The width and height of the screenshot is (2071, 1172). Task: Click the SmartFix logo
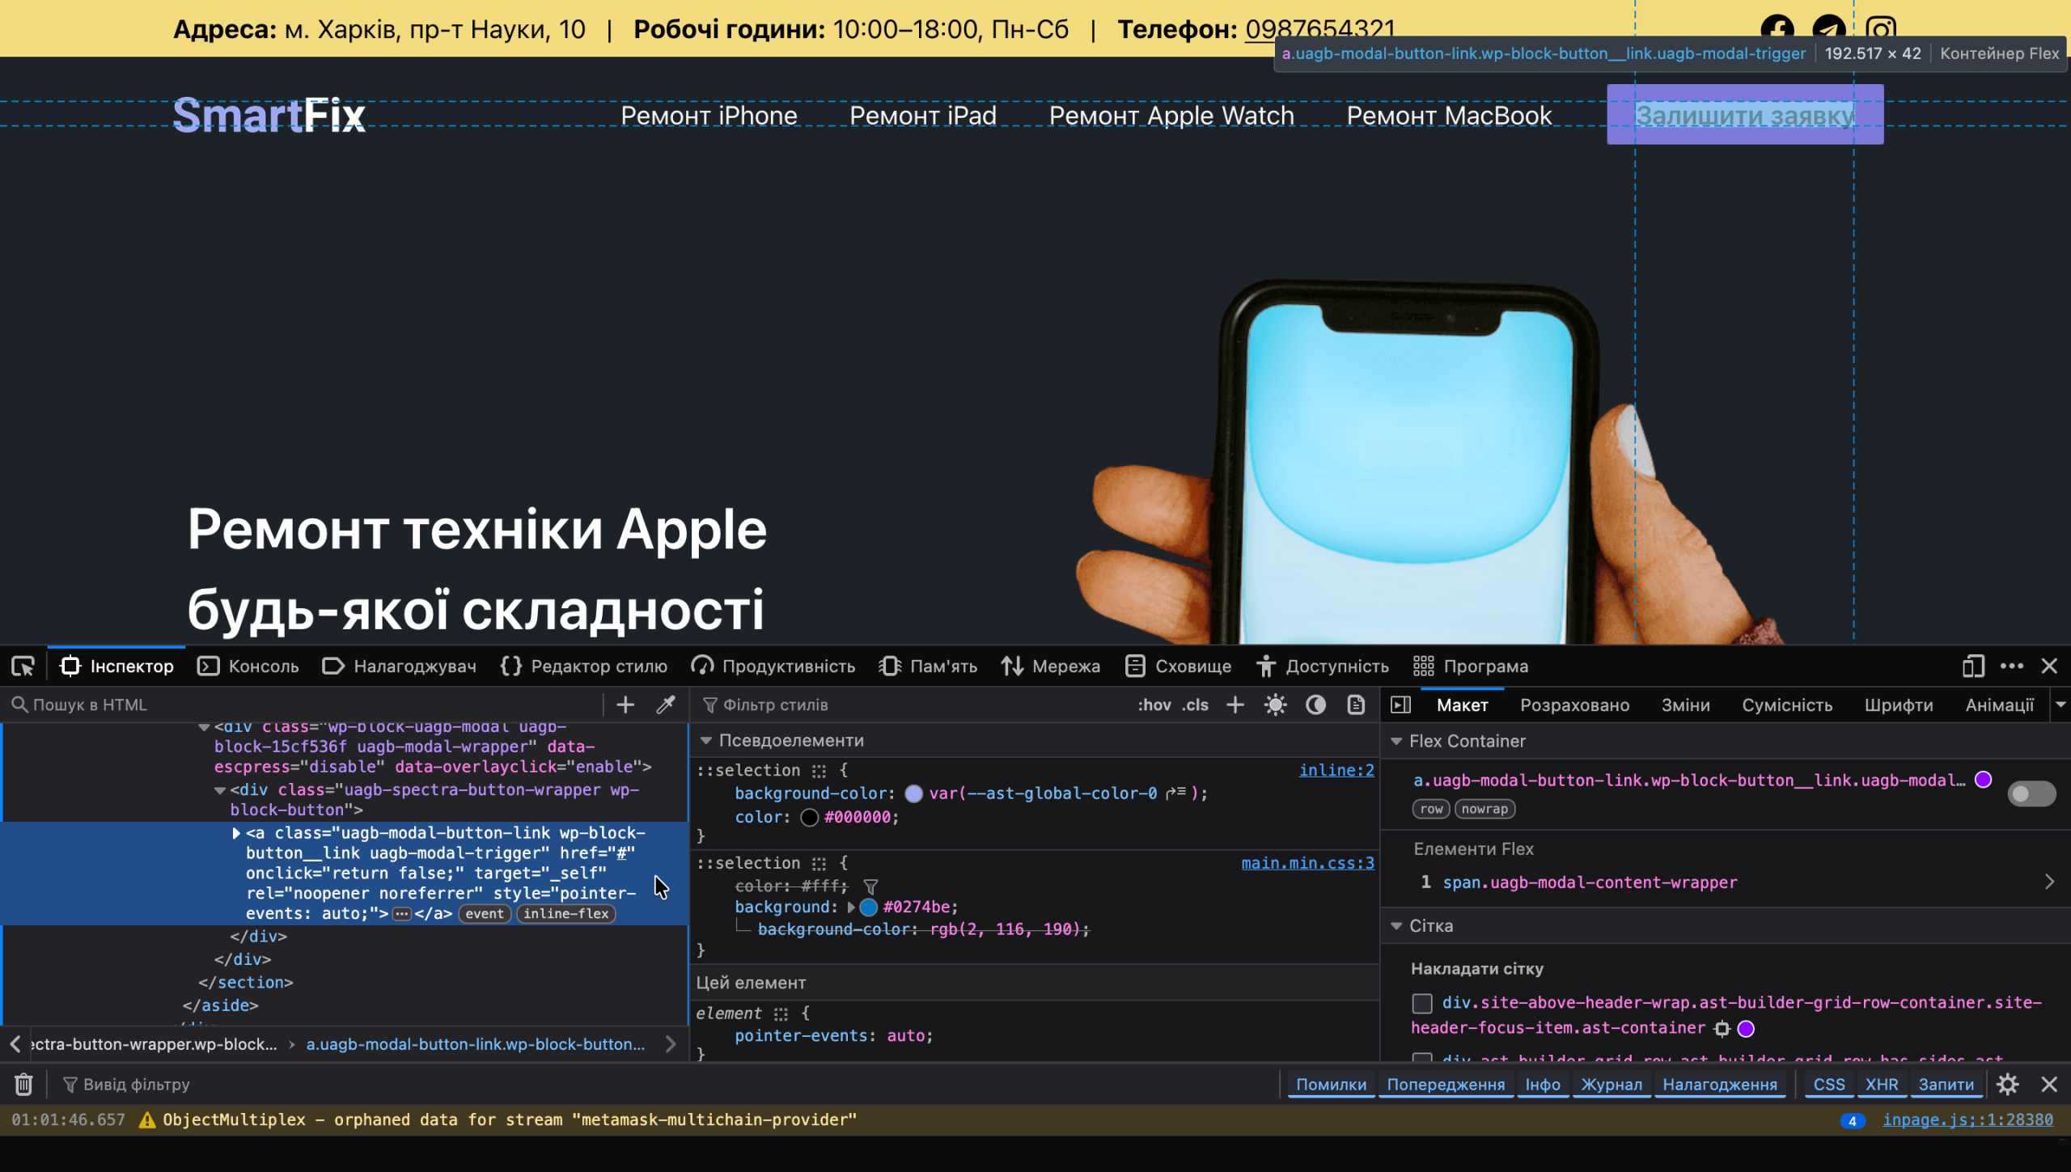(269, 115)
